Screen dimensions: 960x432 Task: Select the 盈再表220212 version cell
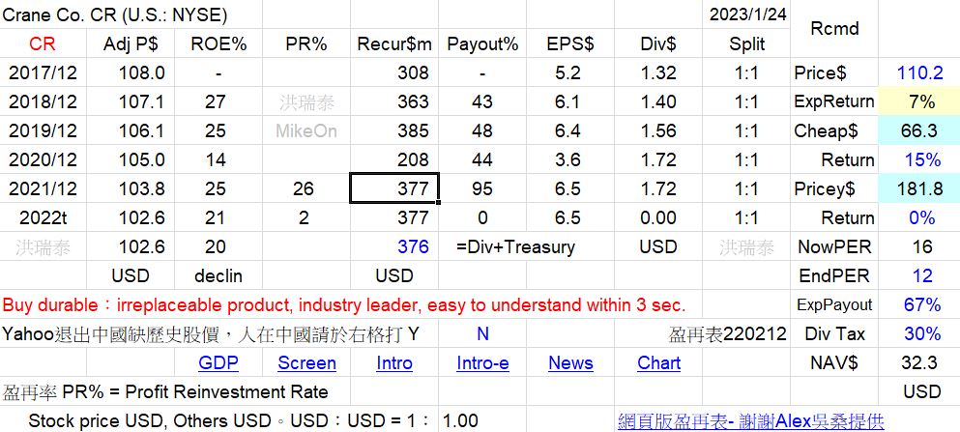point(728,333)
